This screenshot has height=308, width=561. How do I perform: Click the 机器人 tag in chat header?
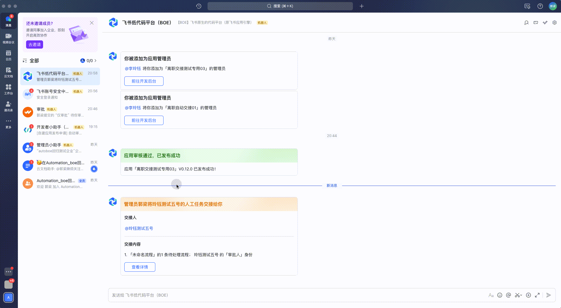click(262, 23)
